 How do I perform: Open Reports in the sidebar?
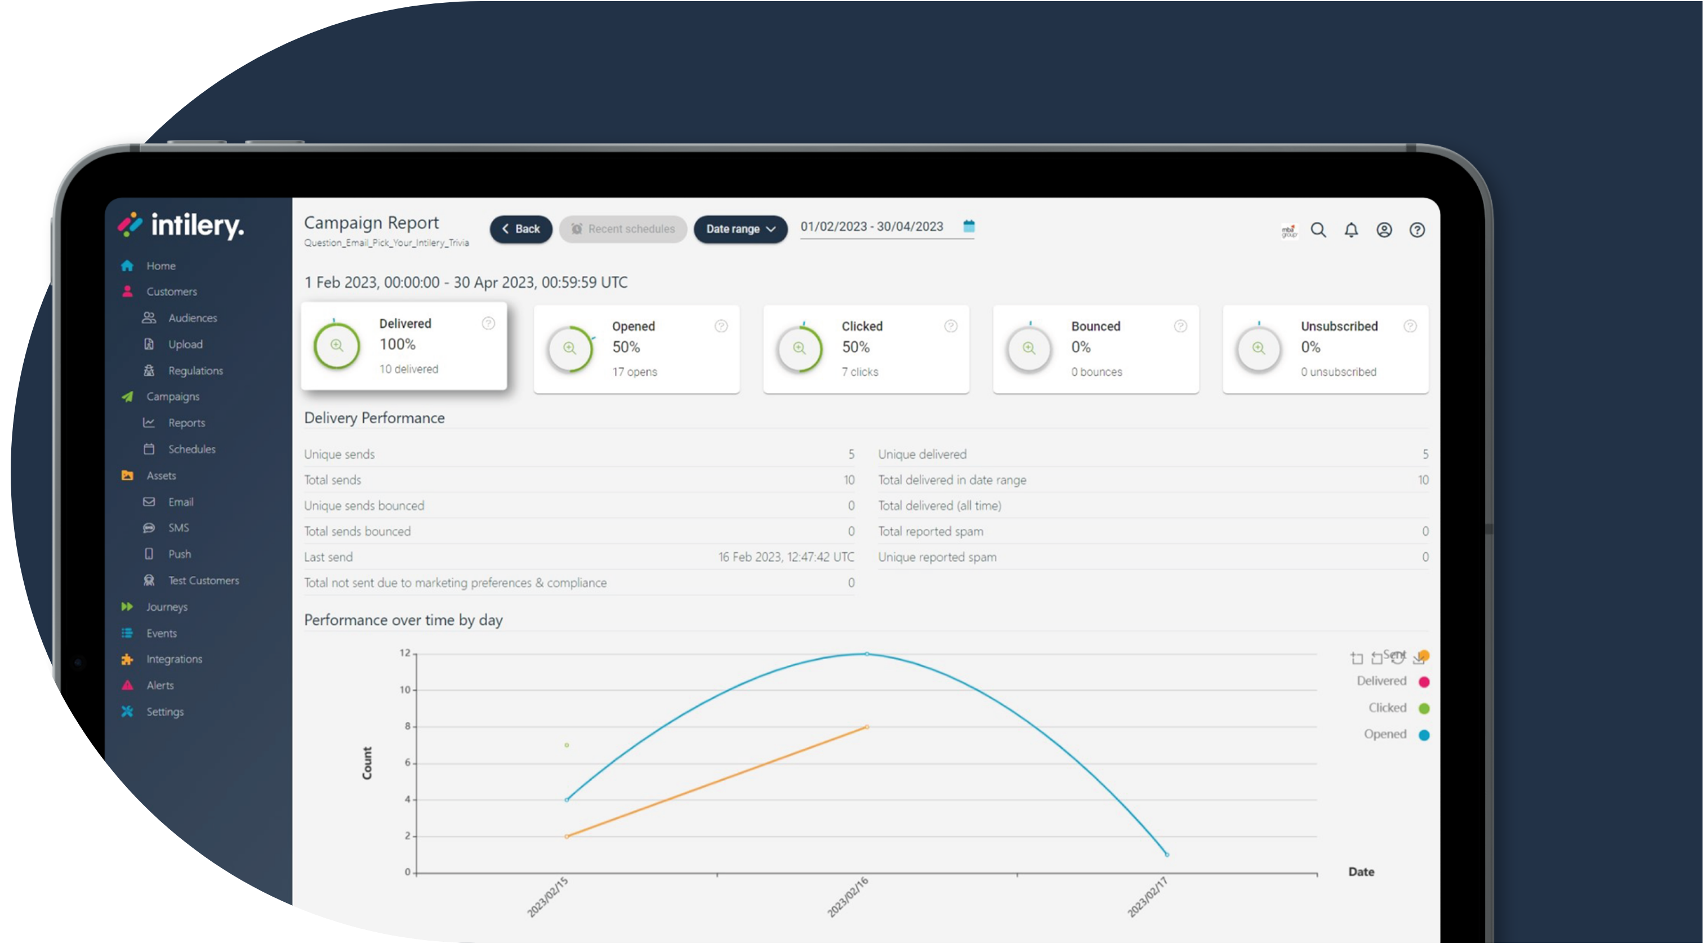[x=186, y=423]
